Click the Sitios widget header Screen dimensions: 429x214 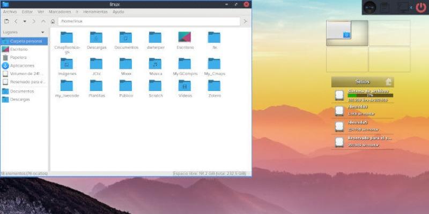point(362,82)
